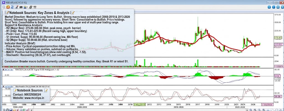
Task: Click the left scroll arrow of horizontal scrollbar
Action: pyautogui.click(x=32, y=110)
